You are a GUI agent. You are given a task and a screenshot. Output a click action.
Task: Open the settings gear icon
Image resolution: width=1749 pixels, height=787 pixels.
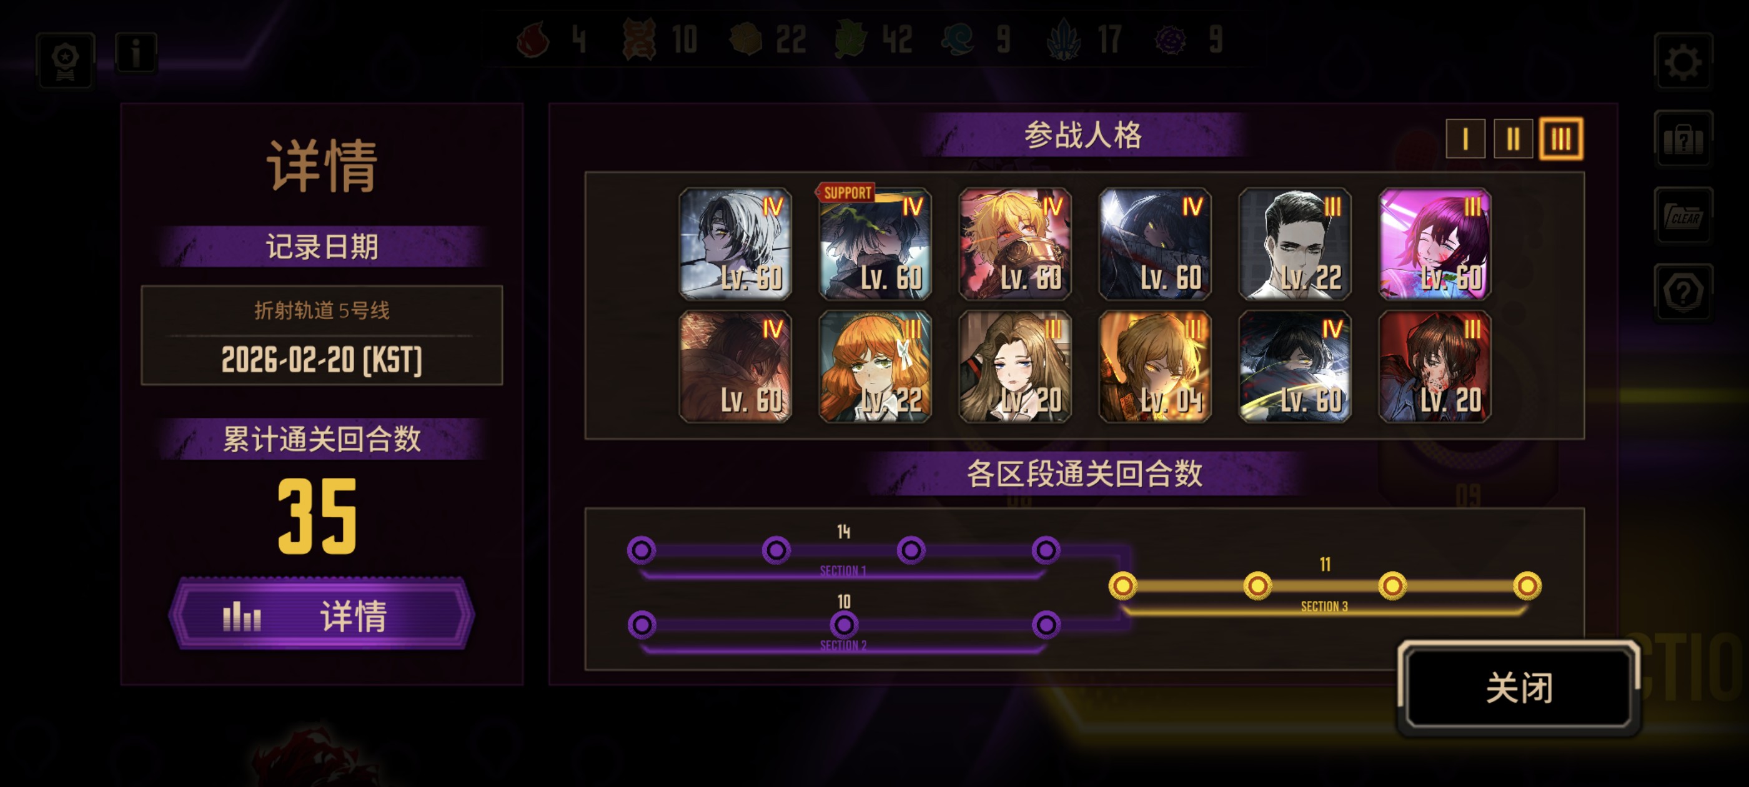pos(1683,62)
